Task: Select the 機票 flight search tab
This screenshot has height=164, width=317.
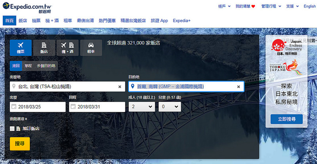Action: 21,48
